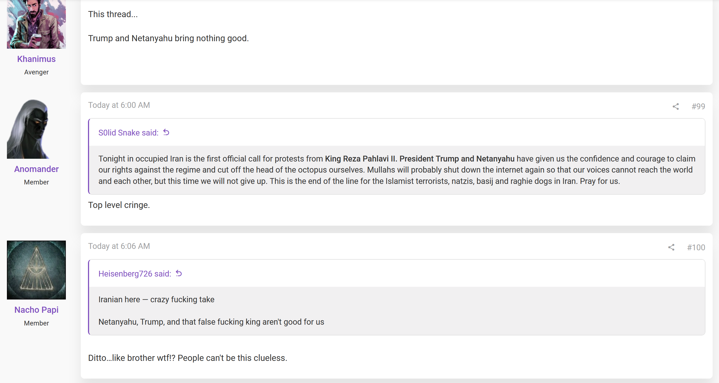This screenshot has height=383, width=719.
Task: Open the permalink for post #99
Action: coord(698,106)
